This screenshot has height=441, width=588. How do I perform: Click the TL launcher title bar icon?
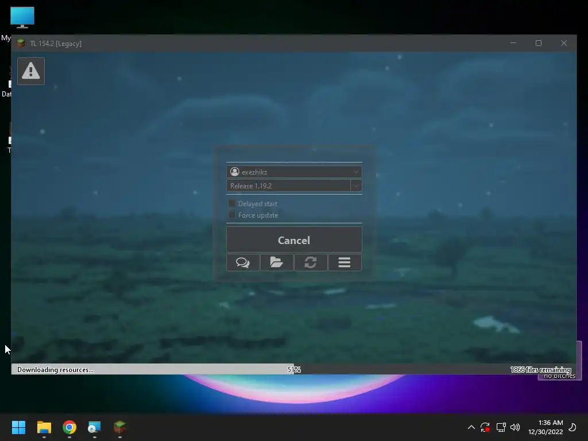21,44
